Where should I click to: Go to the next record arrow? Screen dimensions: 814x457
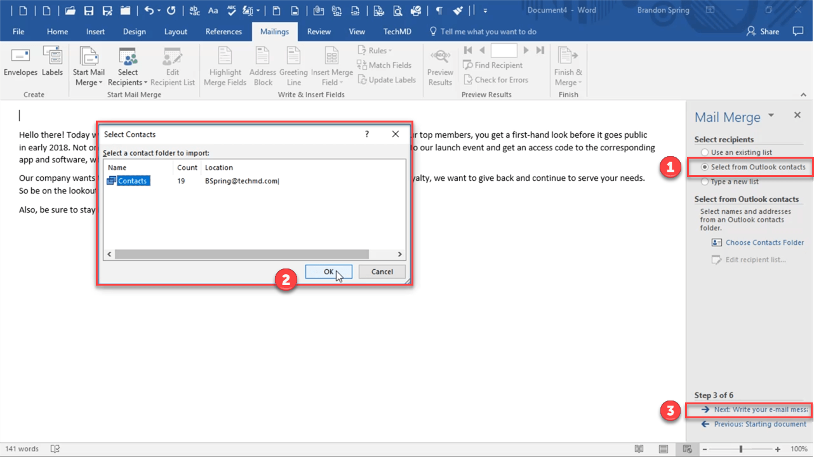point(526,50)
